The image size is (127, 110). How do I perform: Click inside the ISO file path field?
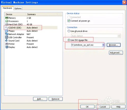click(87, 45)
